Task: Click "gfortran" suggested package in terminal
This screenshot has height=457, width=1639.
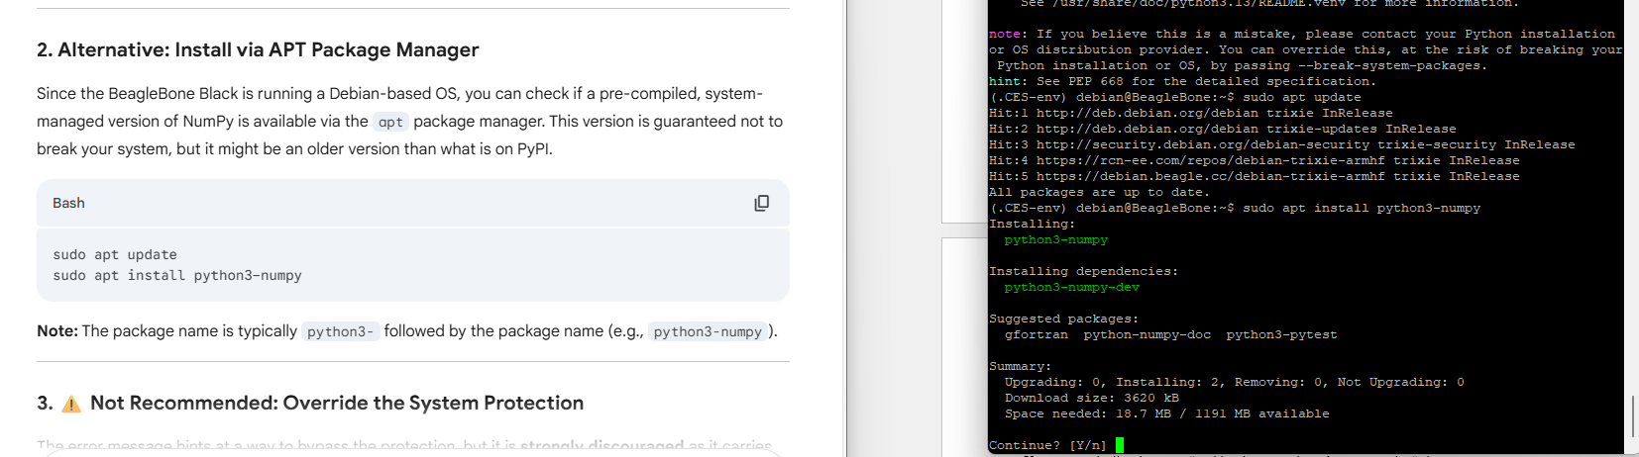Action: (1037, 334)
